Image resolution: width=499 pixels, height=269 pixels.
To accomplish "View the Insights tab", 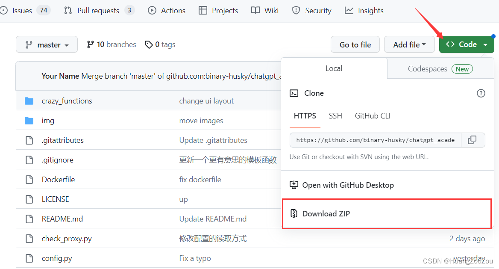I will pyautogui.click(x=364, y=11).
